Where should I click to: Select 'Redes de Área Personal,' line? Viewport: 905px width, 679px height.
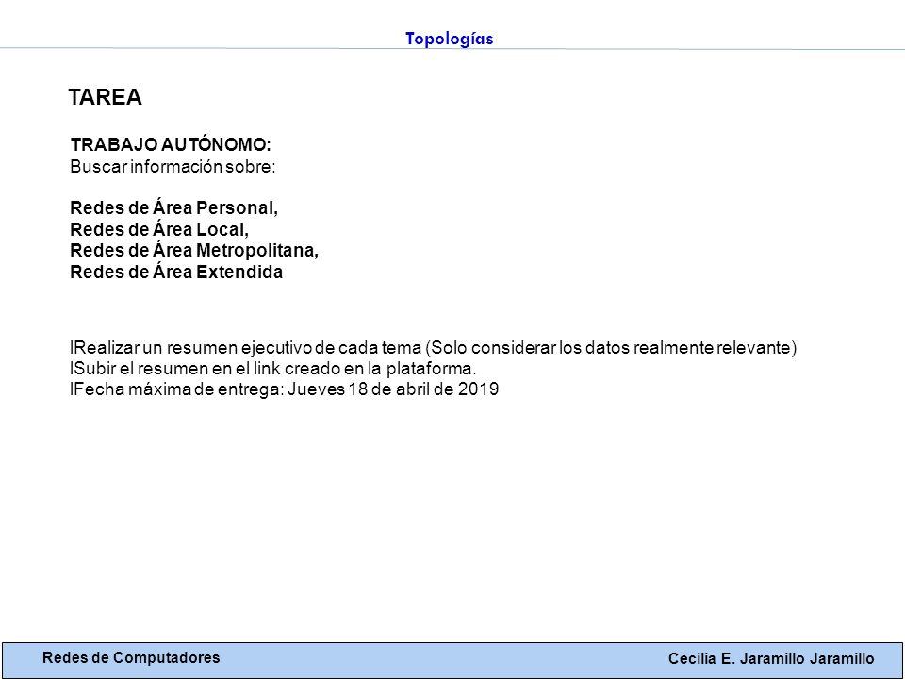(x=173, y=207)
